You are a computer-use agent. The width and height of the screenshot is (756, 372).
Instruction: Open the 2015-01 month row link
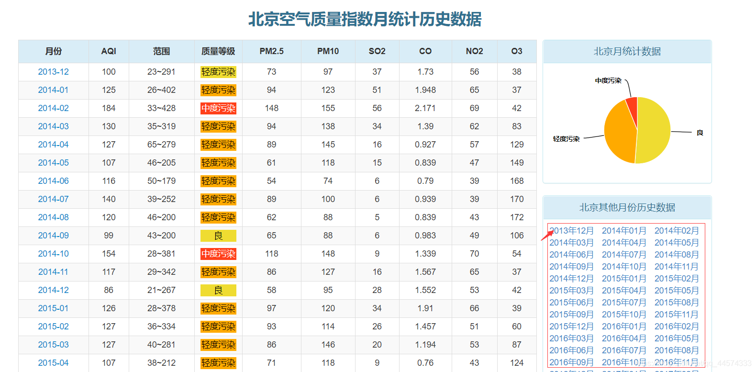[53, 308]
